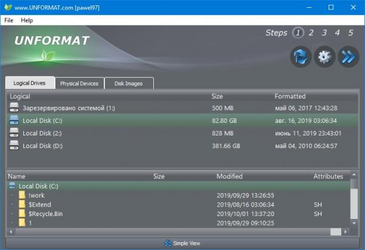Click modified date 2019/09/29 13:26:55
This screenshot has width=365, height=250.
point(245,195)
